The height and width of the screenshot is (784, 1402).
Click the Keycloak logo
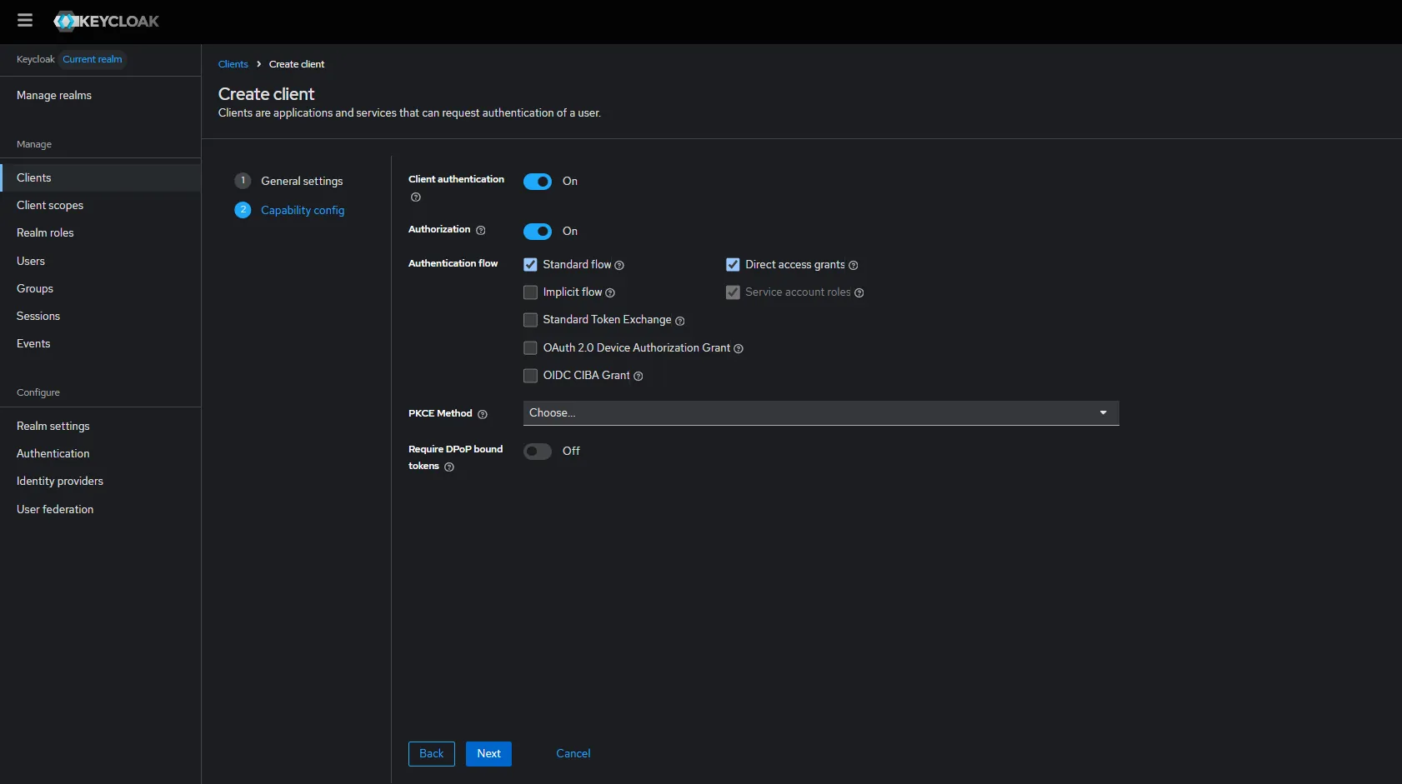[x=106, y=22]
